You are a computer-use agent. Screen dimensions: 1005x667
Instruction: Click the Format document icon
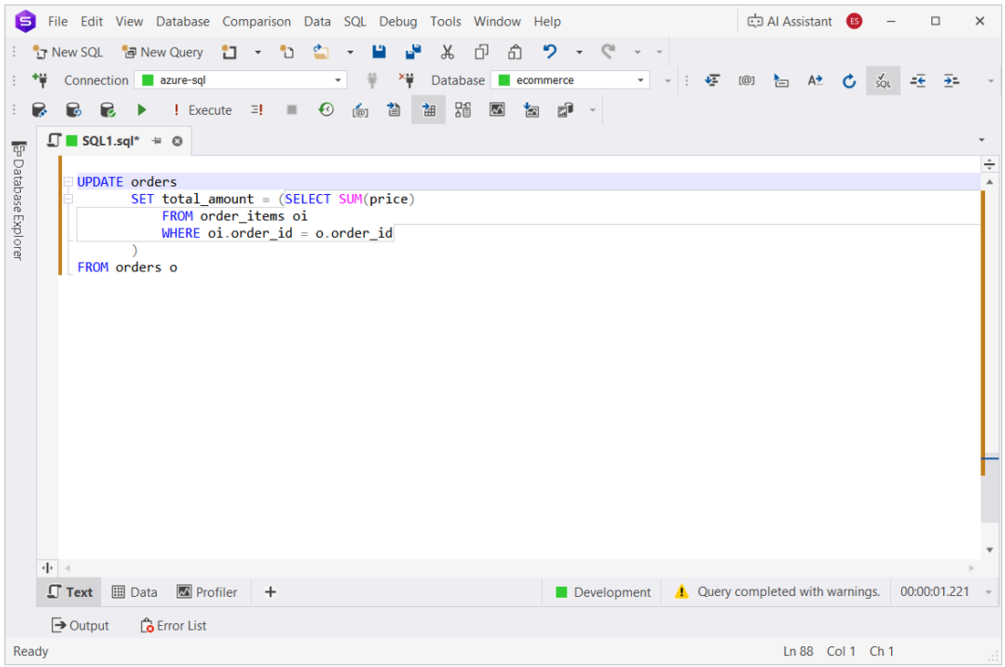coord(712,80)
